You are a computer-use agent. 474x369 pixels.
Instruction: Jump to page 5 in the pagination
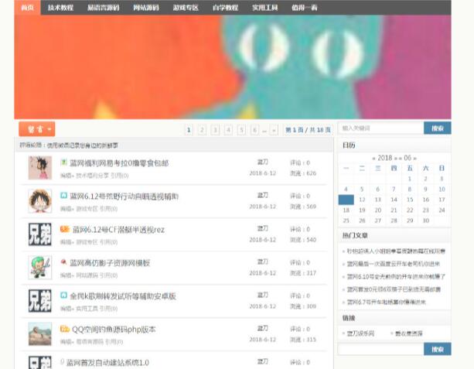241,130
